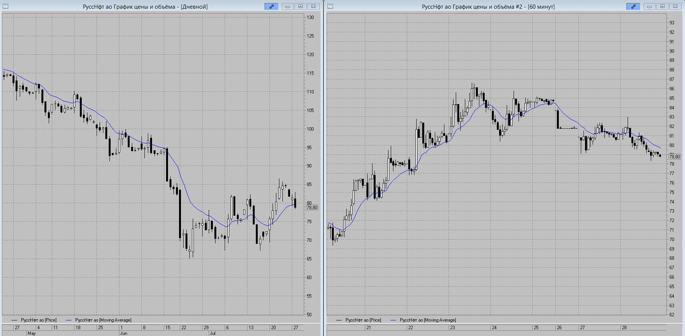Click the 93 price level on the 60-minute chart scale
Screen dimensions: 685x336
point(672,23)
